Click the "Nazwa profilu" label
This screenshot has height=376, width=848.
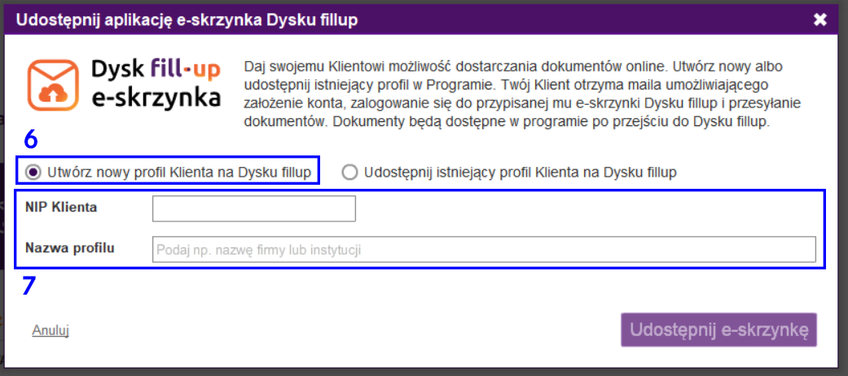(70, 248)
